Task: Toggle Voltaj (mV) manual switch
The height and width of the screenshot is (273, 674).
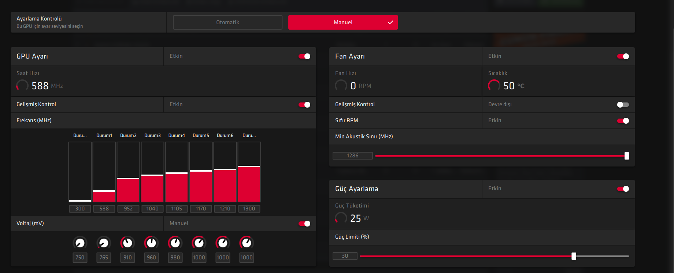Action: pos(304,224)
